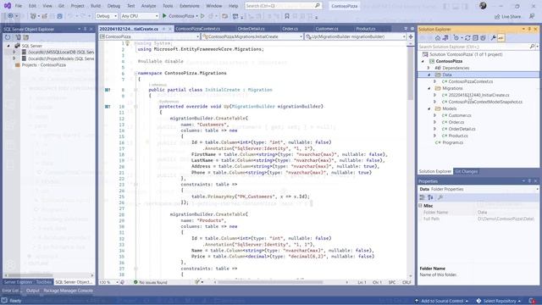Expand the SQL Server node
The height and width of the screenshot is (305, 542).
pos(8,46)
